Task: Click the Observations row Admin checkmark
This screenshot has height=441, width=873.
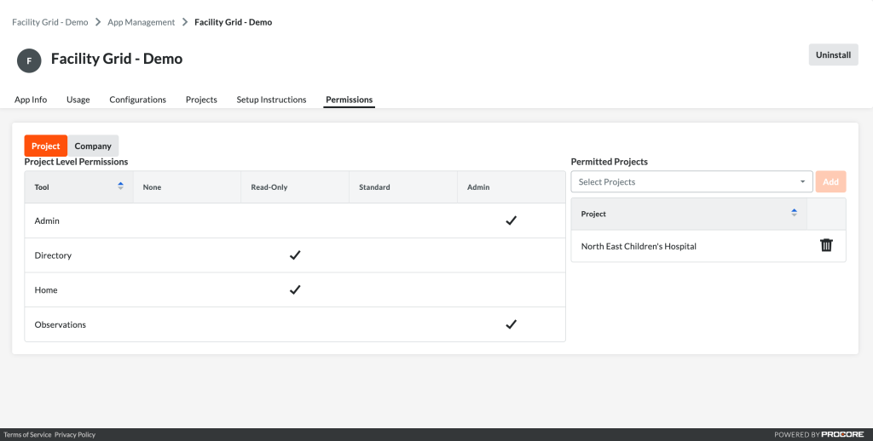Action: 511,324
